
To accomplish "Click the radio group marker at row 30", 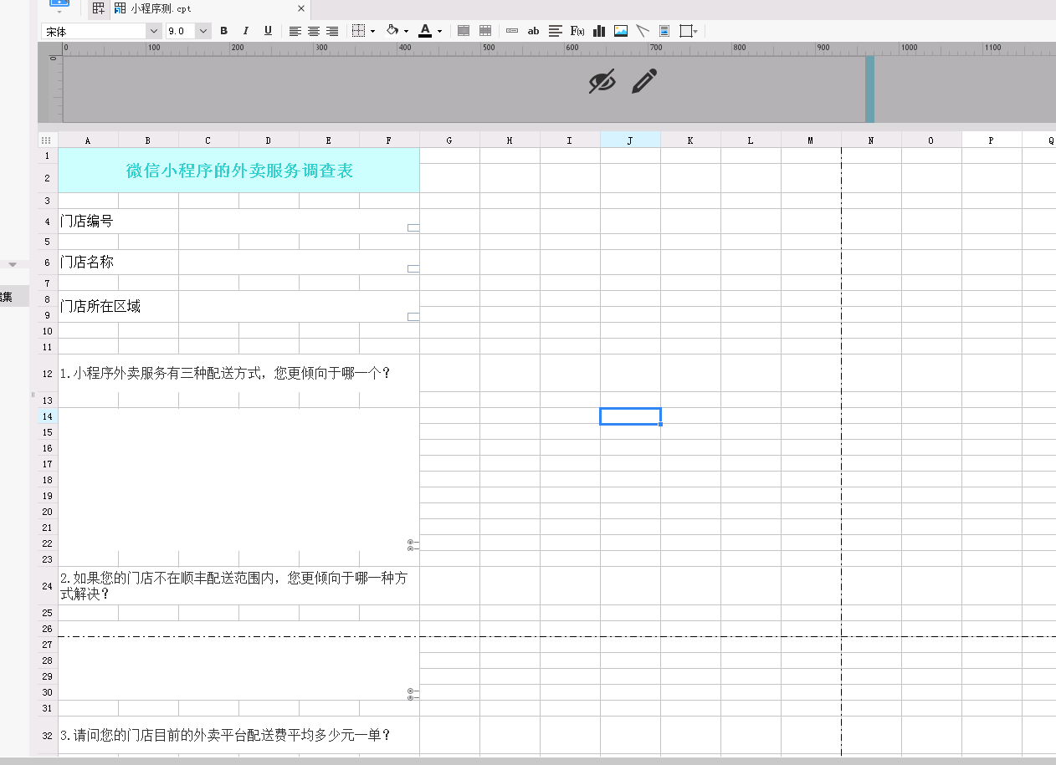I will [413, 695].
